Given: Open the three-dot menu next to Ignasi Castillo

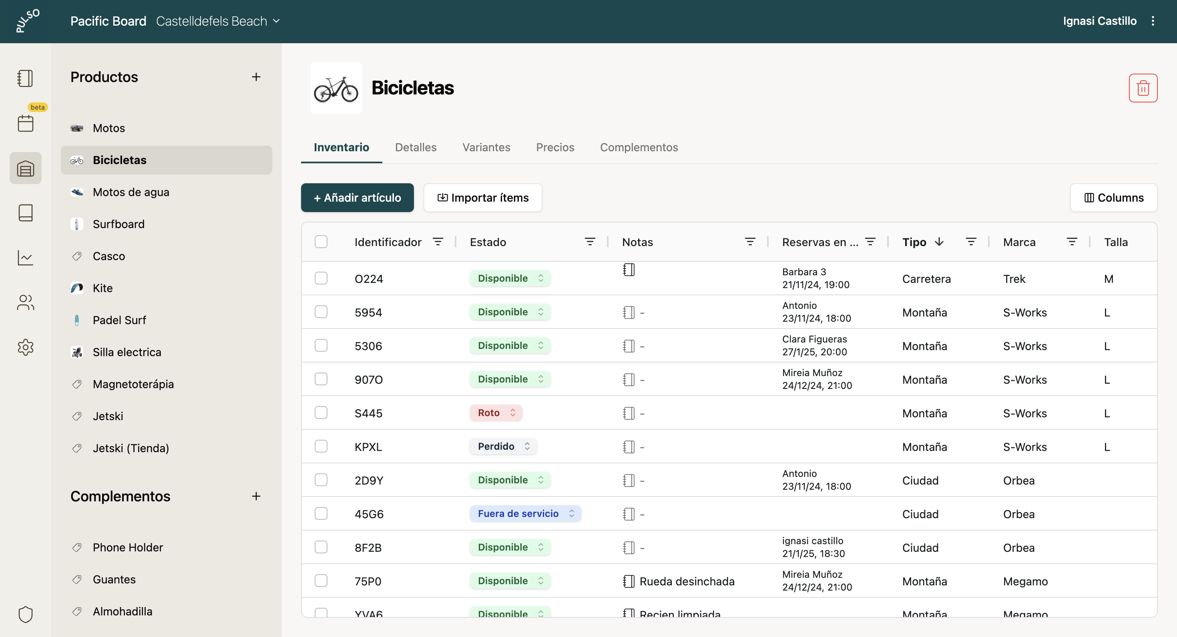Looking at the screenshot, I should [1153, 20].
